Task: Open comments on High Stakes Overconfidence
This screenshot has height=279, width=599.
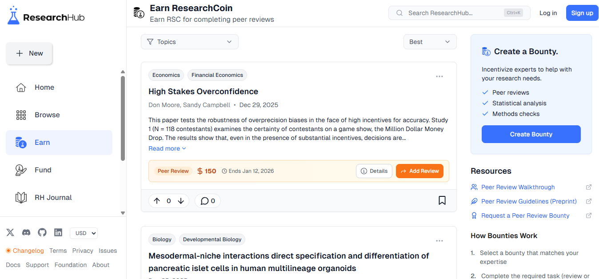Action: click(x=208, y=201)
